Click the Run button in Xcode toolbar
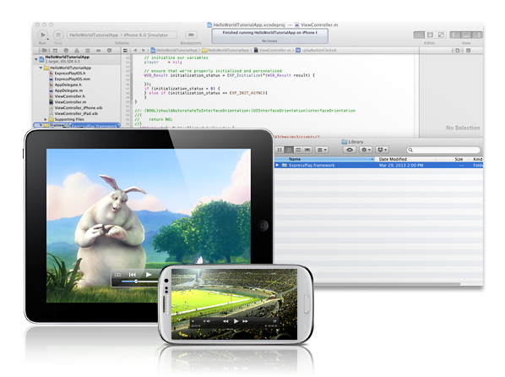Viewport: 505px width, 377px height. pyautogui.click(x=42, y=35)
